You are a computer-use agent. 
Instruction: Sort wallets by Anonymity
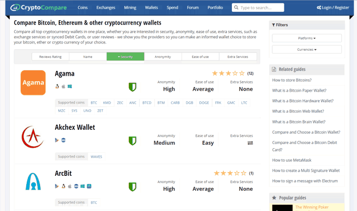coord(163,57)
